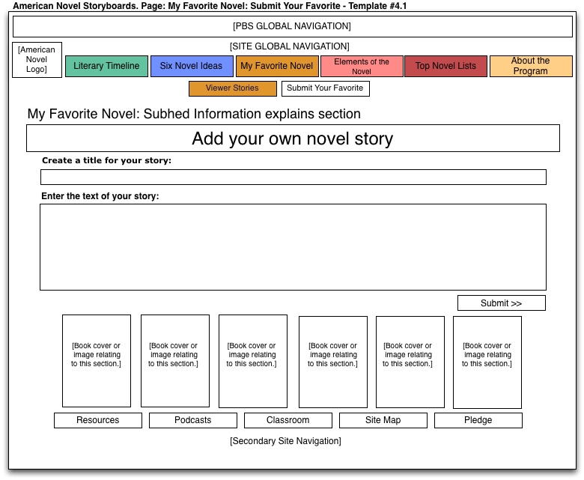The image size is (584, 480).
Task: Open About the Program tab
Action: (530, 66)
